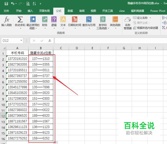Click the formula bar fx insert function icon
167x144 pixels.
pyautogui.click(x=50, y=41)
